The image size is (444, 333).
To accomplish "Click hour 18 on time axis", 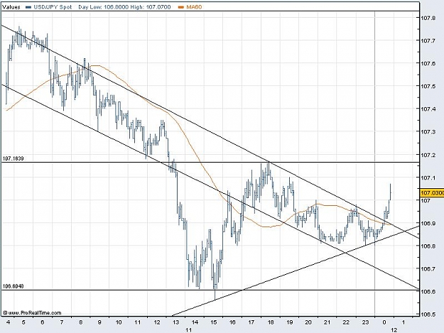I will [x=271, y=322].
